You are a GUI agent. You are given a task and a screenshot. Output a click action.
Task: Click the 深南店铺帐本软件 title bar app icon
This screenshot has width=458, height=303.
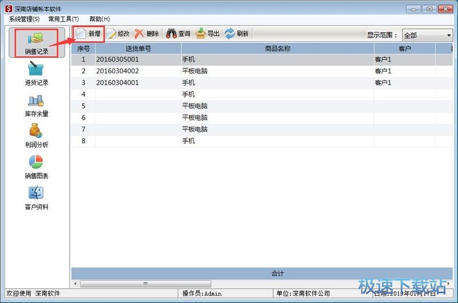(9, 9)
